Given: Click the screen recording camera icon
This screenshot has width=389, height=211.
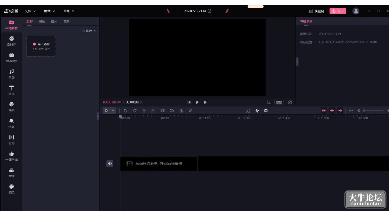Looking at the screenshot, I should pyautogui.click(x=266, y=111).
